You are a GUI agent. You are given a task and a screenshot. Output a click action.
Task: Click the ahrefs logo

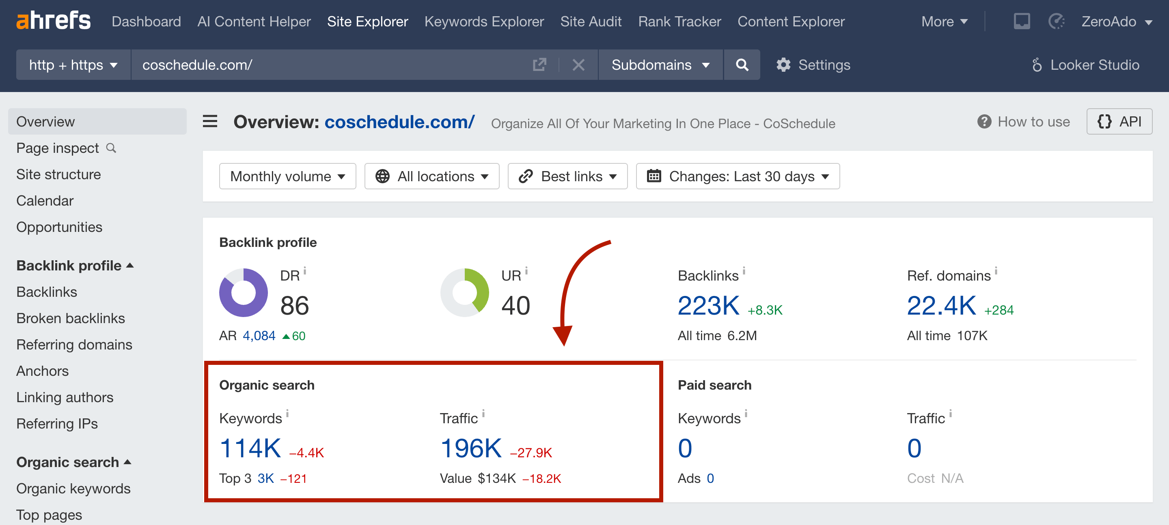click(x=53, y=20)
